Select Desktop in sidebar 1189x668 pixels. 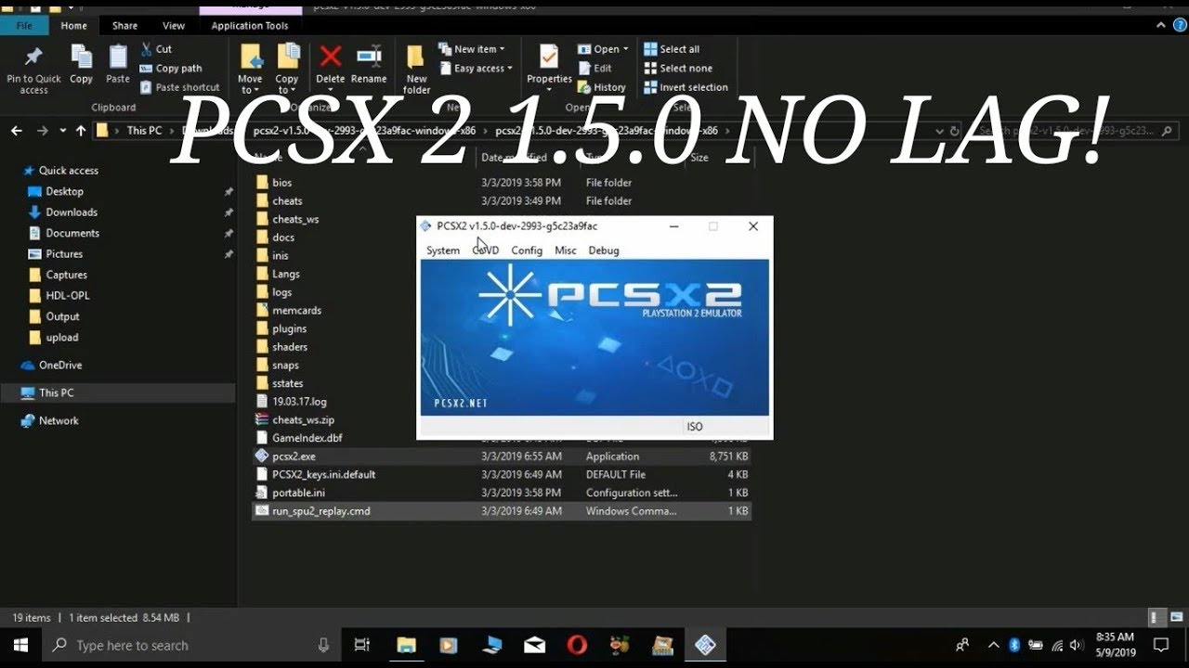click(64, 191)
